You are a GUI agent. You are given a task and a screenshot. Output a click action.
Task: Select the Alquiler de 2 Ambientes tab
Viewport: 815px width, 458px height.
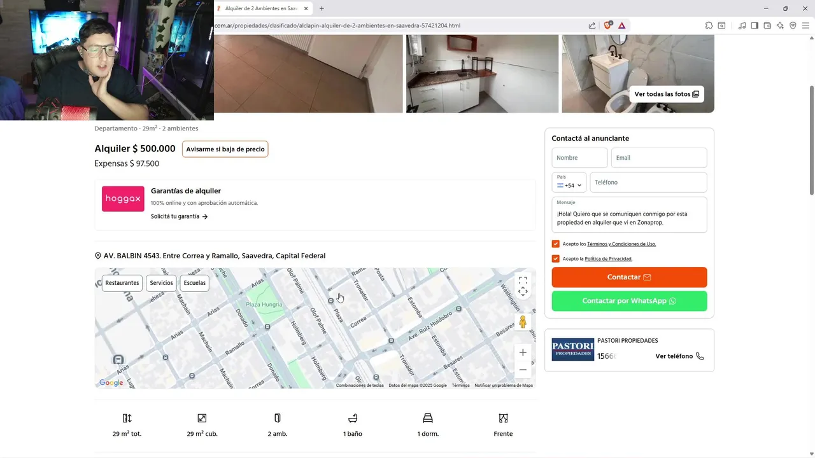pyautogui.click(x=263, y=8)
